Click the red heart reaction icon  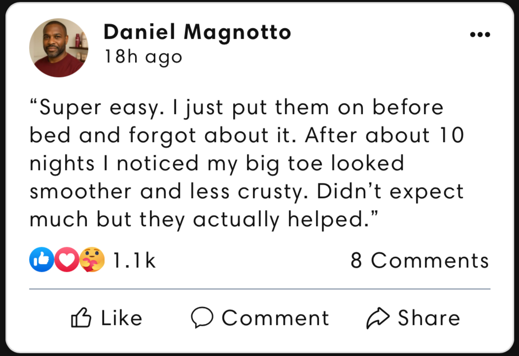point(66,260)
